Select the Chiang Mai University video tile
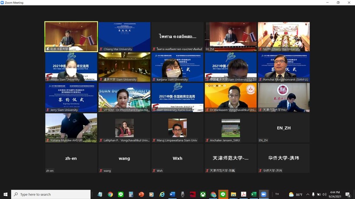355x199 pixels. tap(125, 37)
